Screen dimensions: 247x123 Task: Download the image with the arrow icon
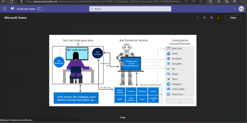click(218, 18)
